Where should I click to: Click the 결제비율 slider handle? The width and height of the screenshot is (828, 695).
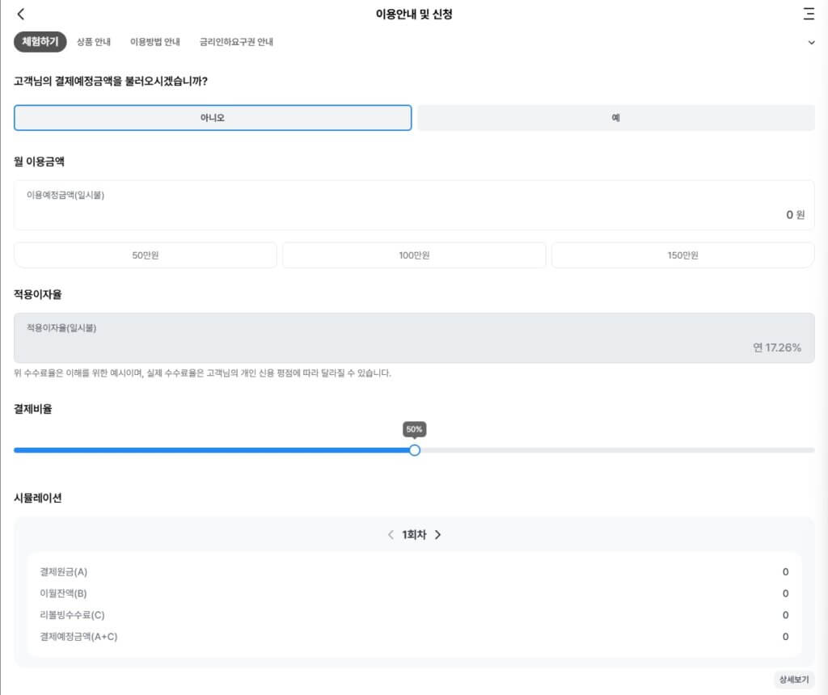415,450
